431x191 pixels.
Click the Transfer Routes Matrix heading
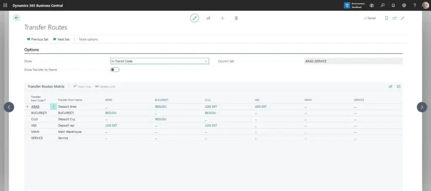[46, 86]
